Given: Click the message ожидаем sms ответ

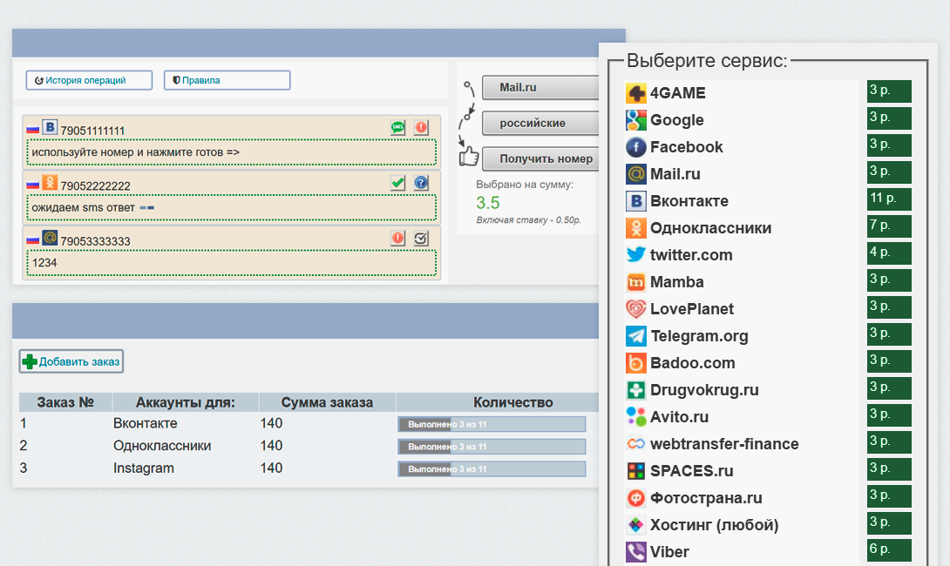Looking at the screenshot, I should [84, 207].
